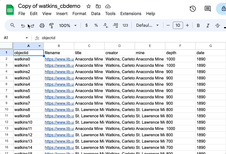The image size is (226, 154).
Task: Open the Google Sheets home icon
Action: point(10,10)
